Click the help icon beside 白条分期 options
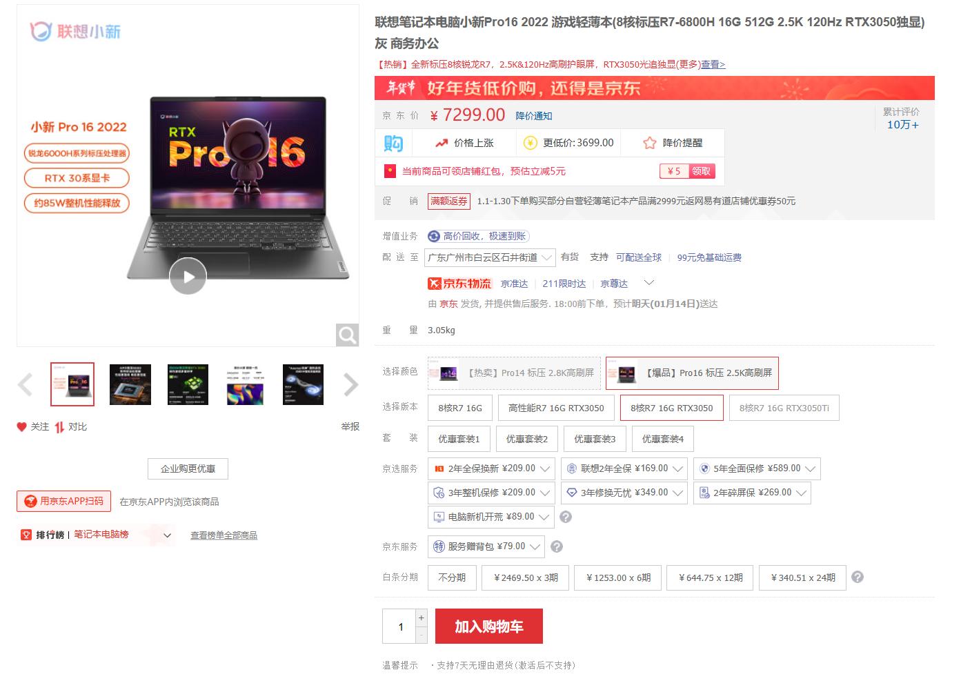Image resolution: width=961 pixels, height=681 pixels. pyautogui.click(x=858, y=577)
